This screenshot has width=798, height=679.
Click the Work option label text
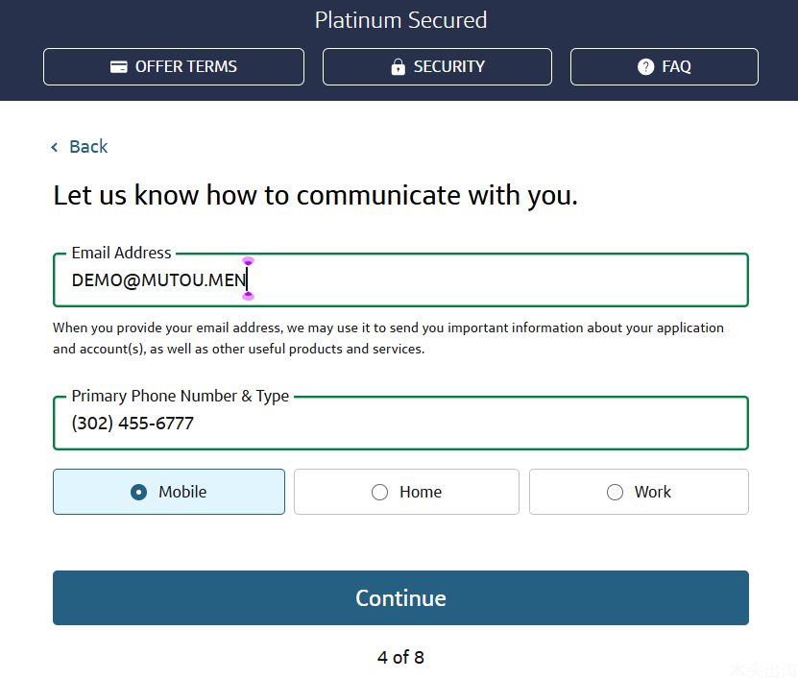tap(652, 492)
